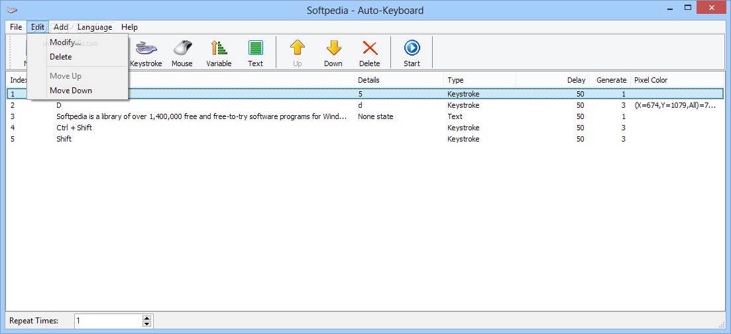Decrease Repeat Times with down spinner arrow
Viewport: 731px width, 334px height.
coord(147,323)
